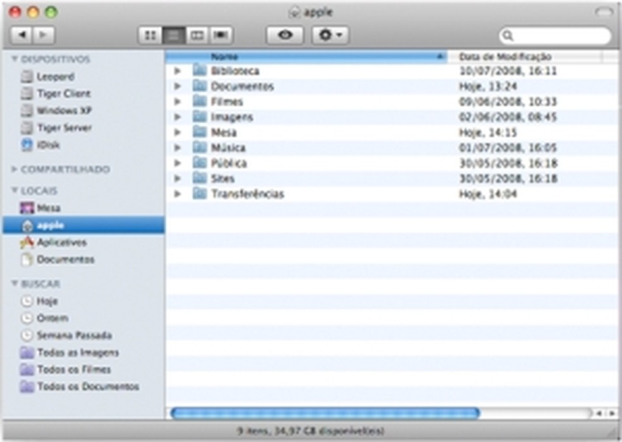Click the scroll left arrow
Screen dimensions: 622x442
599,413
